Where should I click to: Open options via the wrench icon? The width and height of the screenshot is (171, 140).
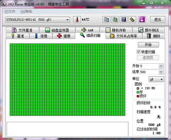132,20
